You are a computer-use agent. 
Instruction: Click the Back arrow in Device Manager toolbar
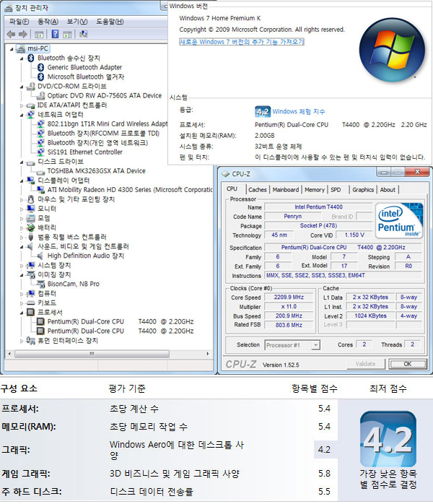click(x=11, y=34)
